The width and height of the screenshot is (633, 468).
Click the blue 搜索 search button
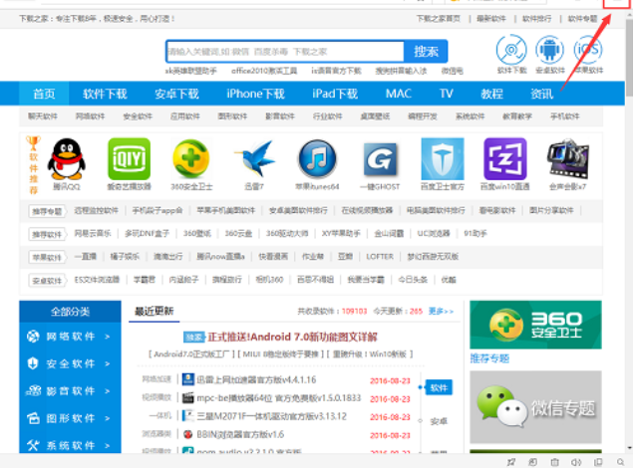click(x=426, y=51)
